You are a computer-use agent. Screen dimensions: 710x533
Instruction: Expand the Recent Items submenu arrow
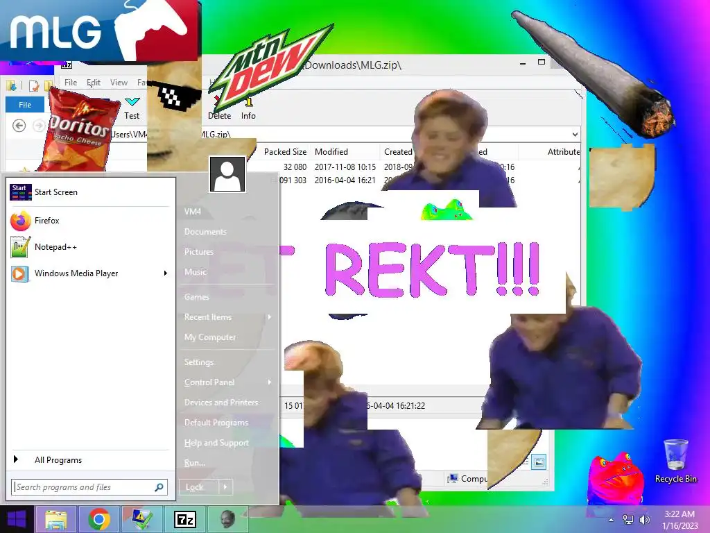[270, 316]
